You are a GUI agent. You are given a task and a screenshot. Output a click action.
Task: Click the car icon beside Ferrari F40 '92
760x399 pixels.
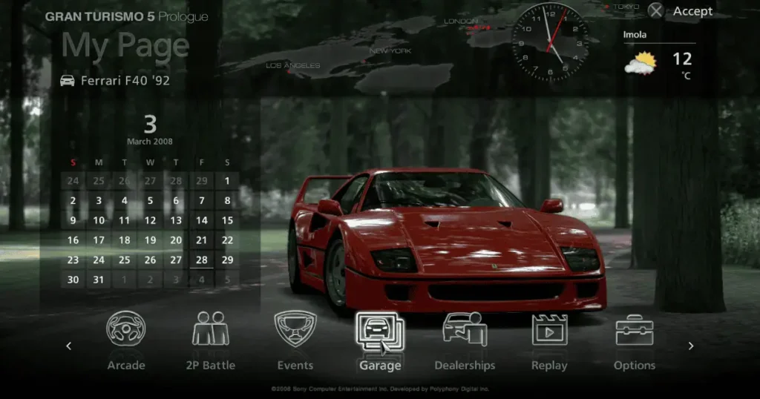68,80
